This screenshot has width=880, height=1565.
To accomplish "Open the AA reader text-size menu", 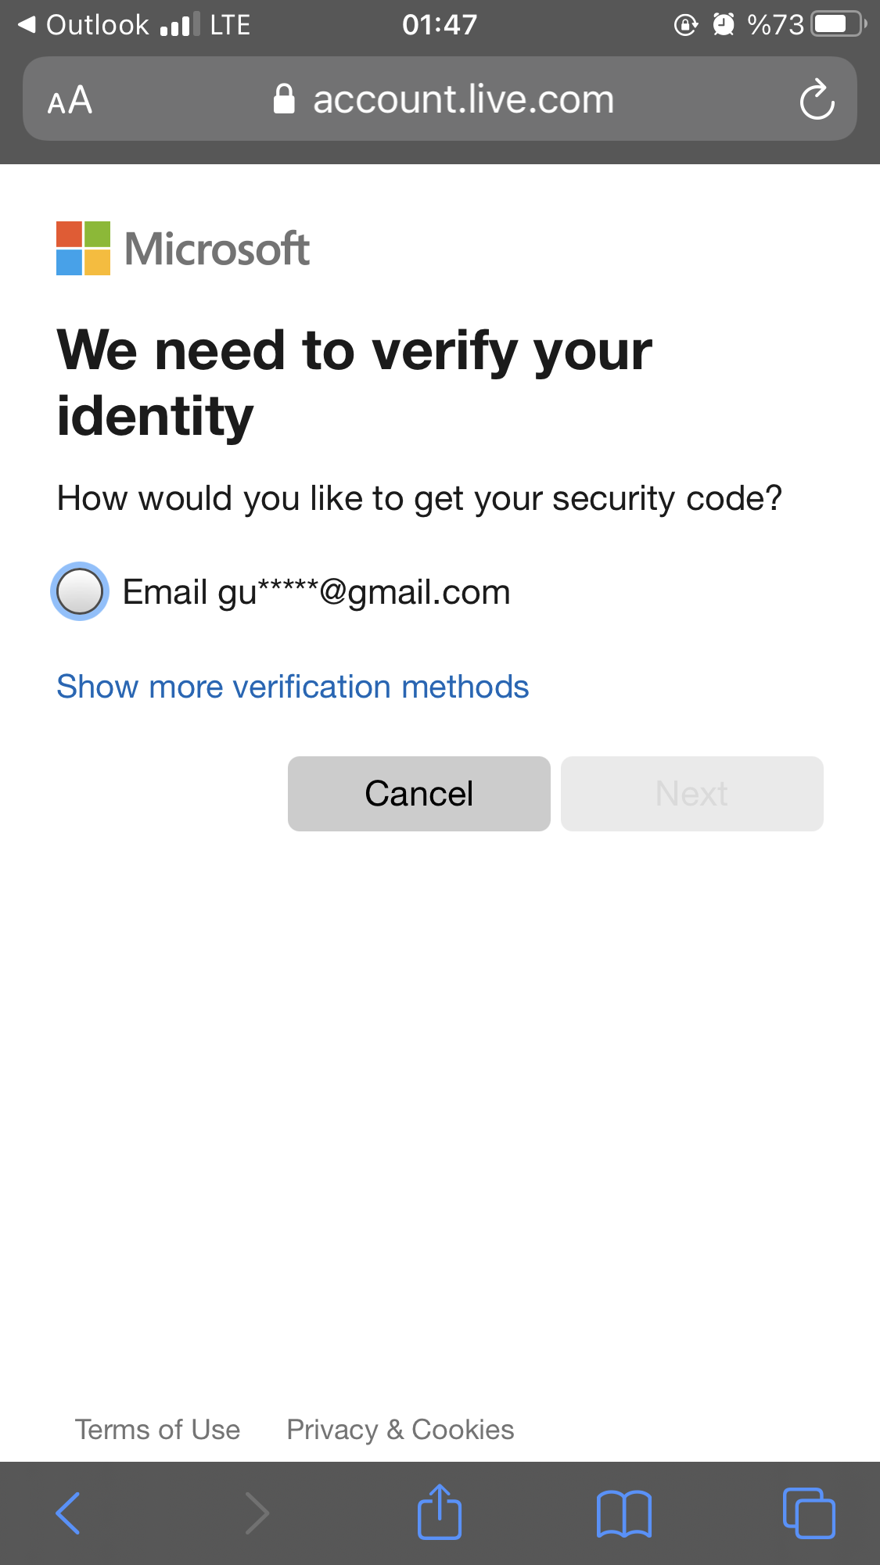I will click(70, 100).
